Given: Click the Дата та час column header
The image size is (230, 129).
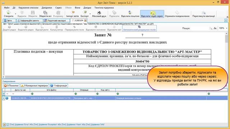Looking at the screenshot, I should click(20, 90).
